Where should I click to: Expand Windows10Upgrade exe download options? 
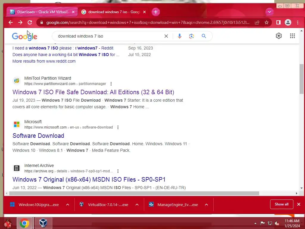(68, 205)
